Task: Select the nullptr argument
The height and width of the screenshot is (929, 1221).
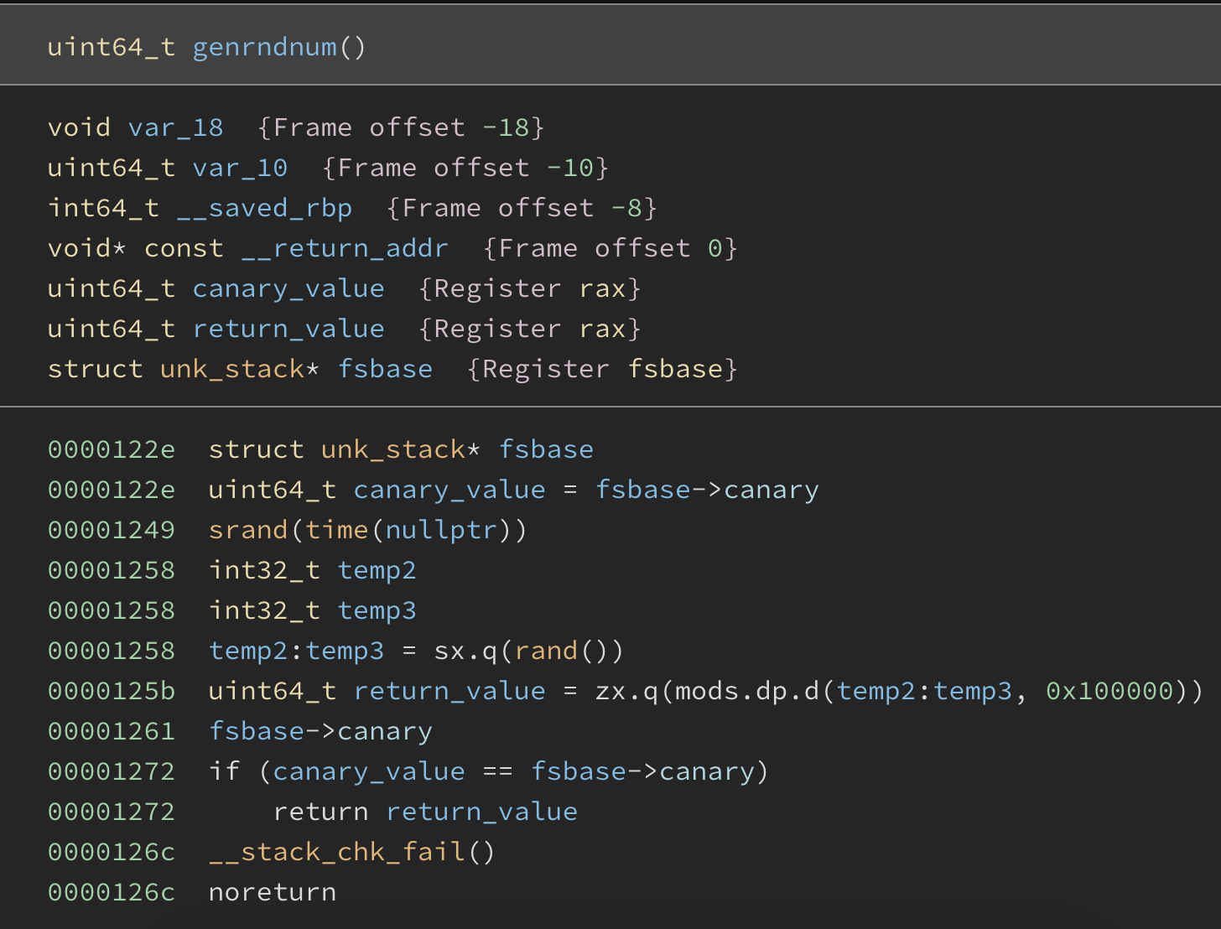Action: pyautogui.click(x=441, y=530)
